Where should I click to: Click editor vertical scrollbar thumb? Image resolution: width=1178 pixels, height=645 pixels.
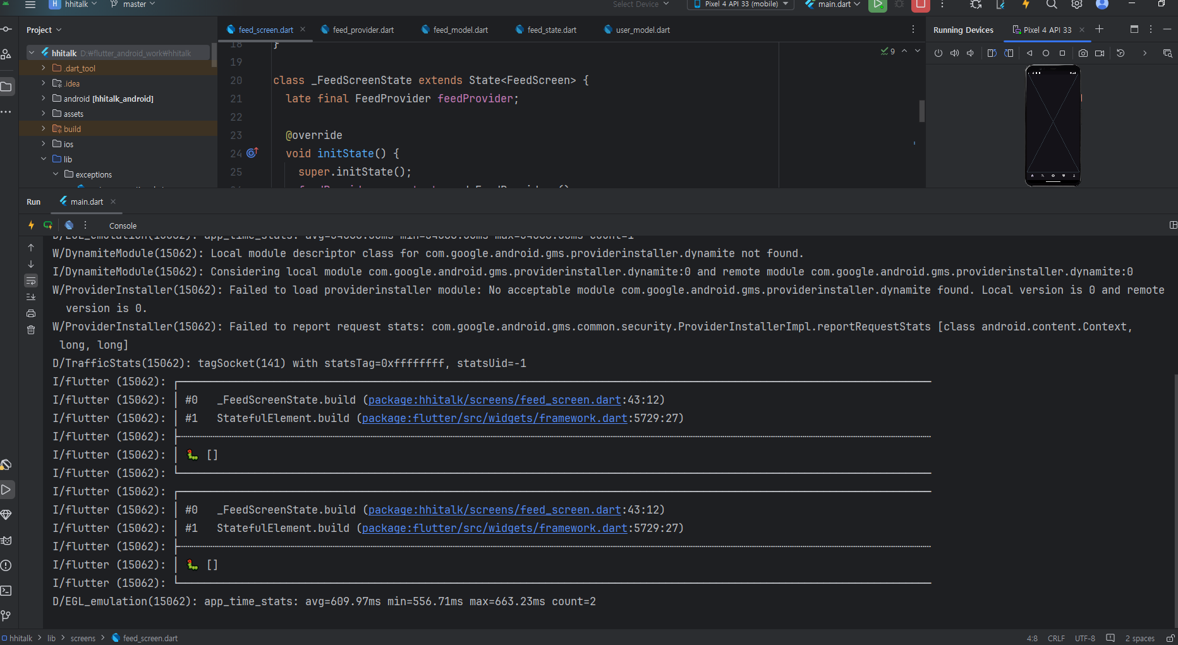tap(921, 111)
